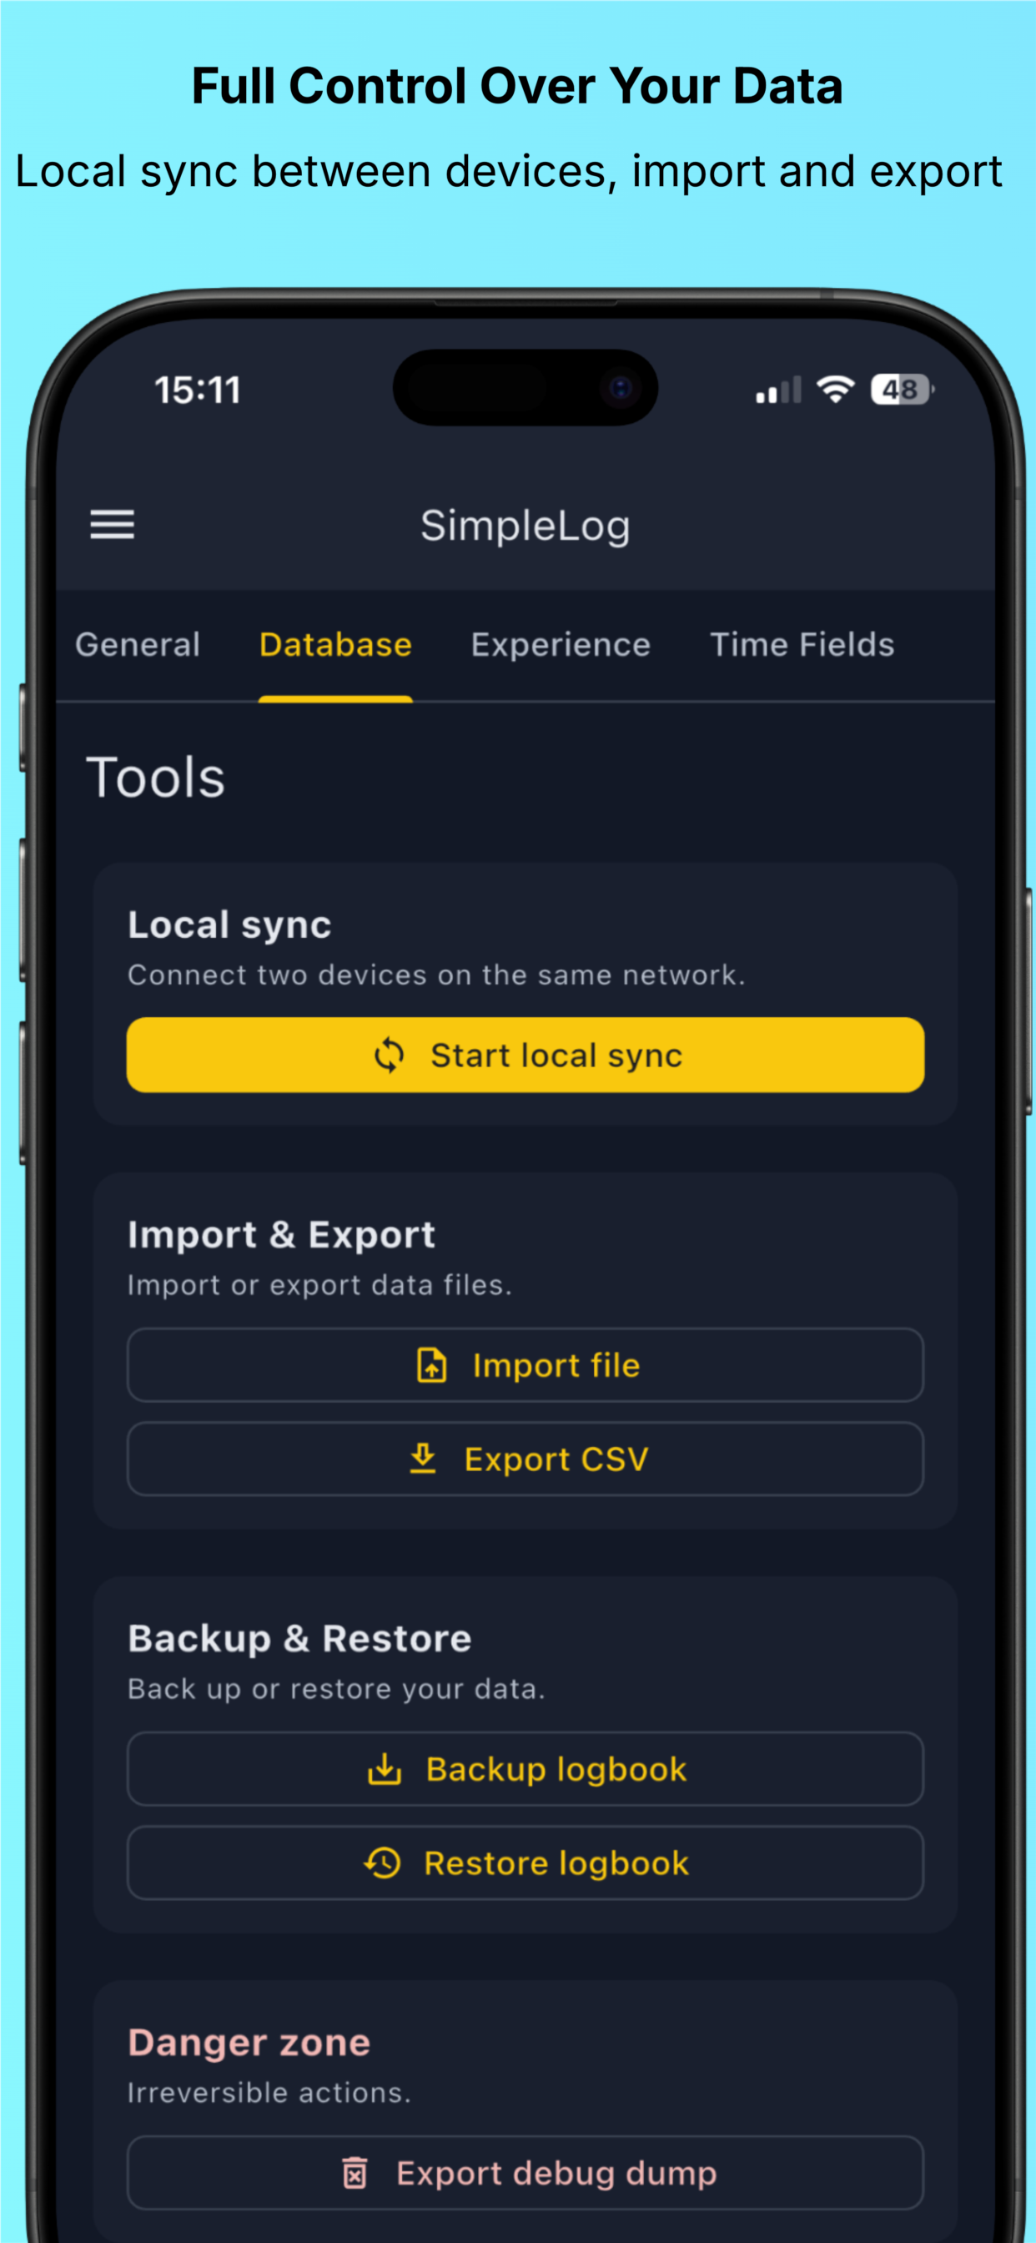Click the SimpleLog title

tap(525, 525)
